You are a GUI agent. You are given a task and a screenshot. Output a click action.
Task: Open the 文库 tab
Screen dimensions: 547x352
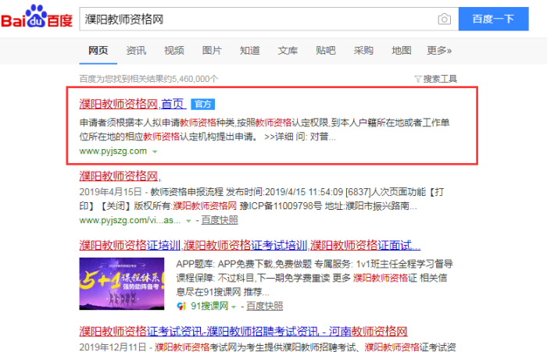click(288, 51)
